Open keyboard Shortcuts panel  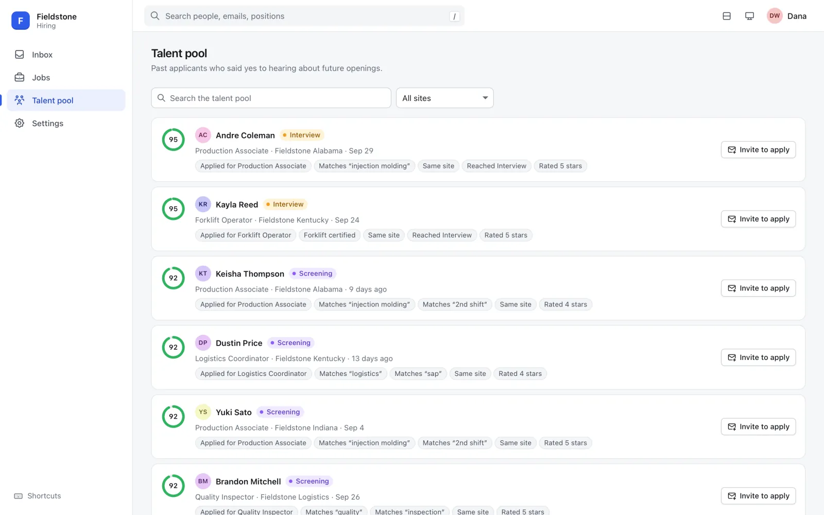coord(38,496)
